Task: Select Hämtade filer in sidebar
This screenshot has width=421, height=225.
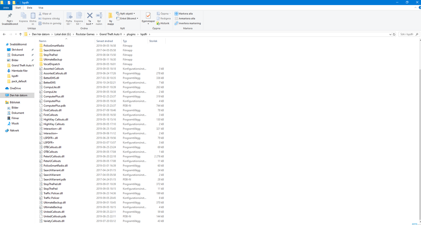Action: tap(19, 71)
